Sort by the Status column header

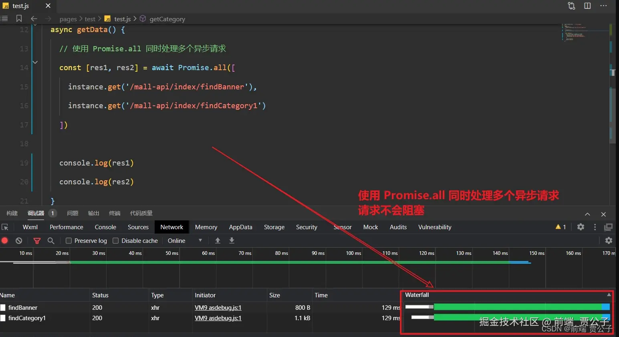point(119,295)
